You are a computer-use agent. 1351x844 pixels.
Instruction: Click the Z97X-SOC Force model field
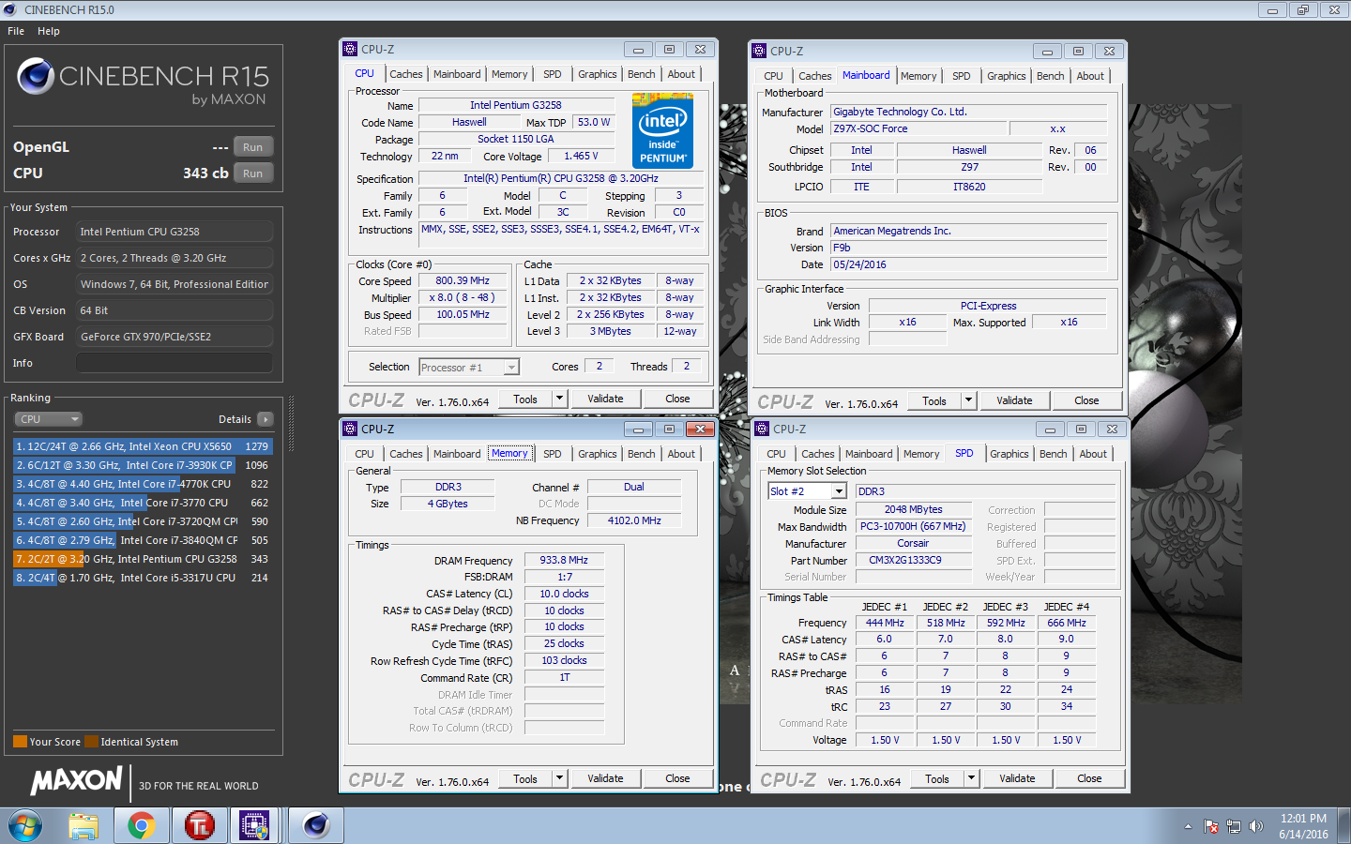919,128
